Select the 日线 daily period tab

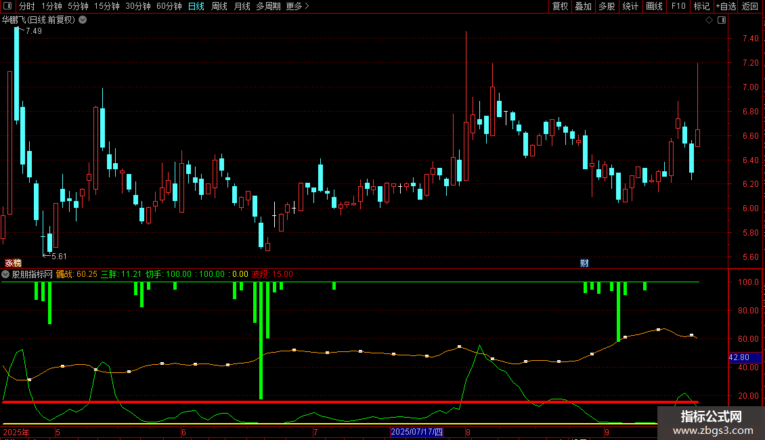tap(196, 6)
